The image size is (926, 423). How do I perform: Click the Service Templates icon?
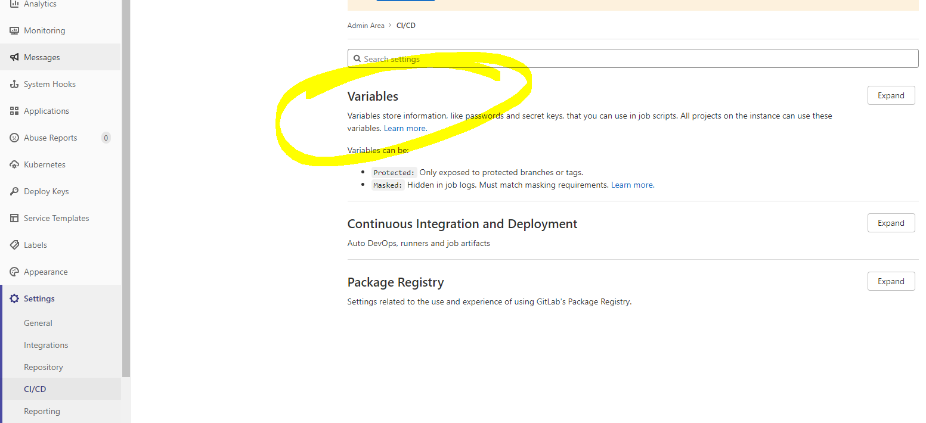pos(14,218)
